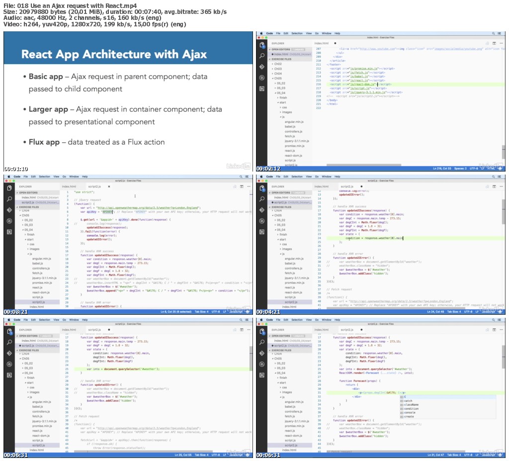The width and height of the screenshot is (509, 461).
Task: Open more actions ellipsis in the 00:04:21 frame
Action: tap(501, 186)
